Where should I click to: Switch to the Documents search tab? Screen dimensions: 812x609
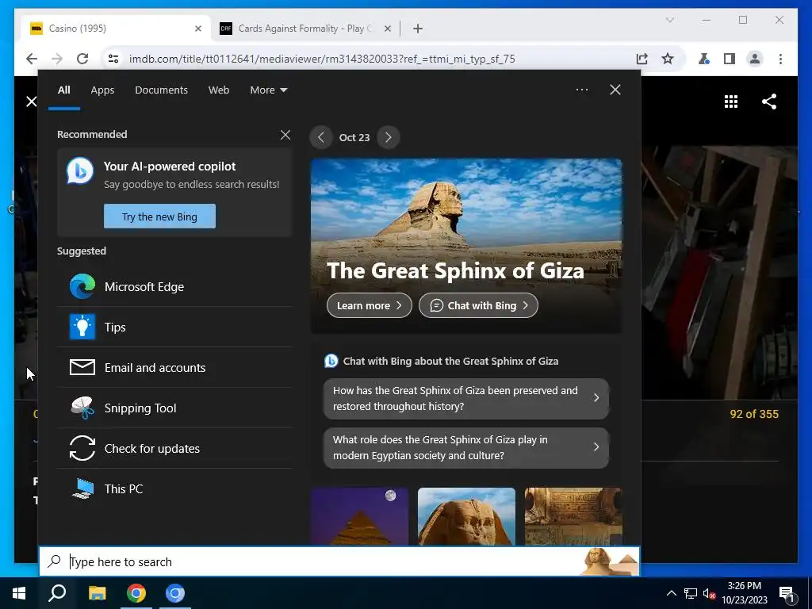161,90
